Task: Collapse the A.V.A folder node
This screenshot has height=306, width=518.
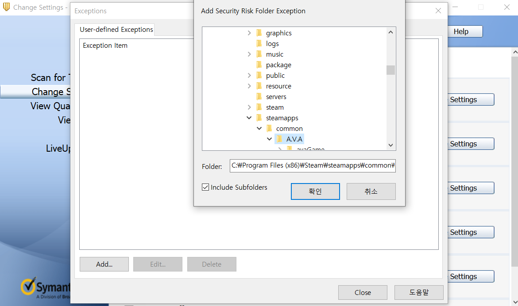Action: pos(270,139)
